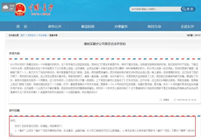
Task: Open the 解读回应 navigation tab
Action: 88,26
